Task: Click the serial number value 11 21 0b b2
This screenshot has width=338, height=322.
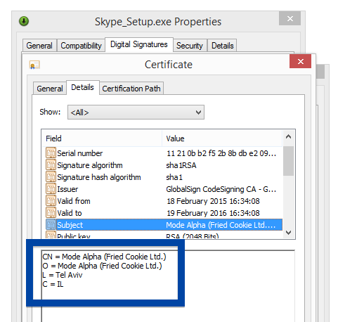Action: [221, 153]
